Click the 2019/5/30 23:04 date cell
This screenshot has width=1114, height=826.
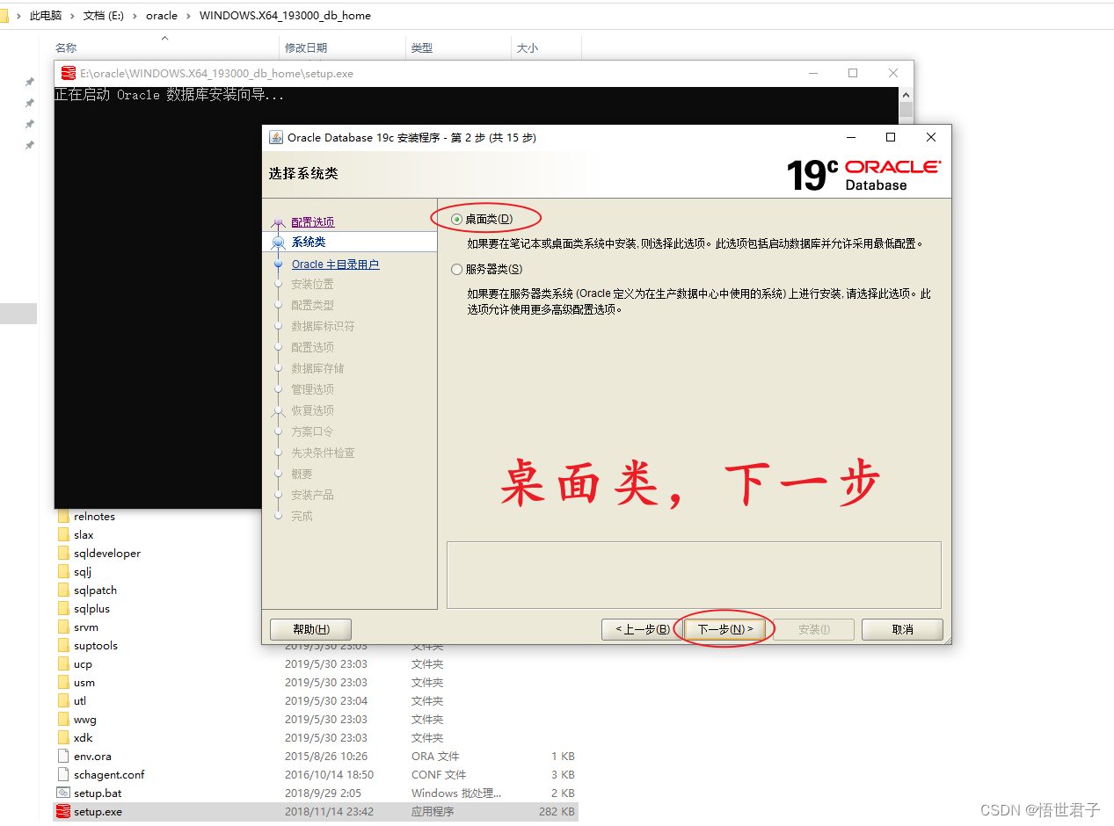click(x=326, y=701)
